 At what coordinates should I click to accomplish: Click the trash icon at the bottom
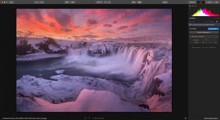pyautogui.click(x=186, y=118)
